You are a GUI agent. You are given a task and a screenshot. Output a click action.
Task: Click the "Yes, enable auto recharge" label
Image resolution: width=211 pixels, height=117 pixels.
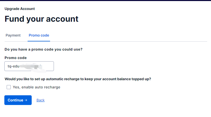pyautogui.click(x=37, y=87)
